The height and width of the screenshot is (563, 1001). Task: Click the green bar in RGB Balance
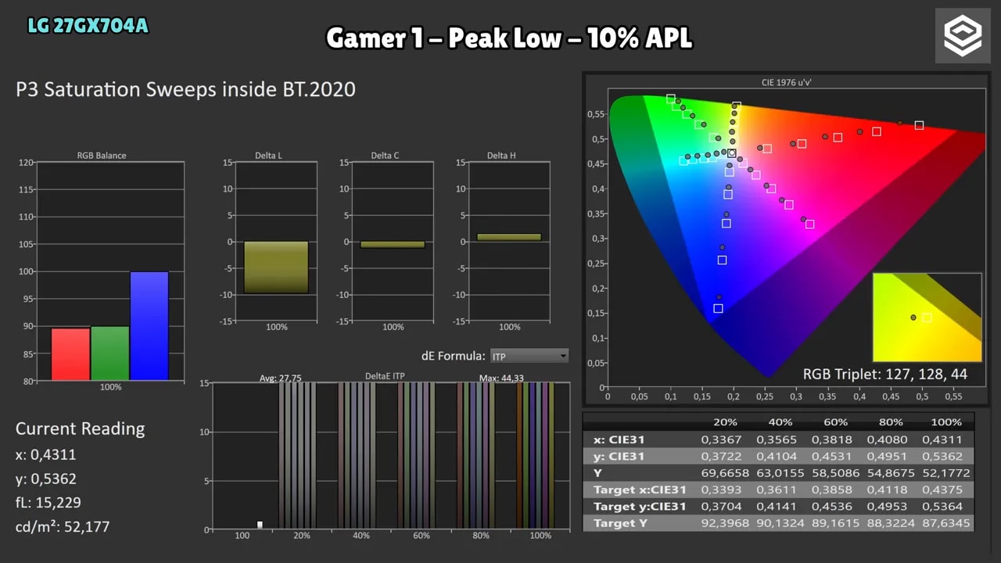(109, 353)
